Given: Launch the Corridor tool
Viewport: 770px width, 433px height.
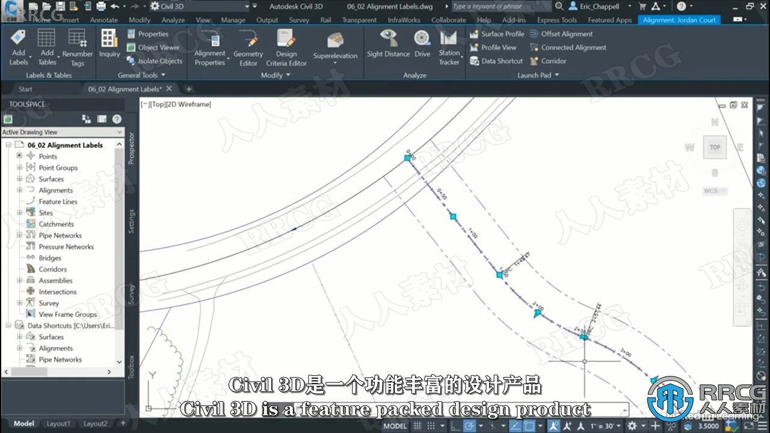Looking at the screenshot, I should click(548, 61).
